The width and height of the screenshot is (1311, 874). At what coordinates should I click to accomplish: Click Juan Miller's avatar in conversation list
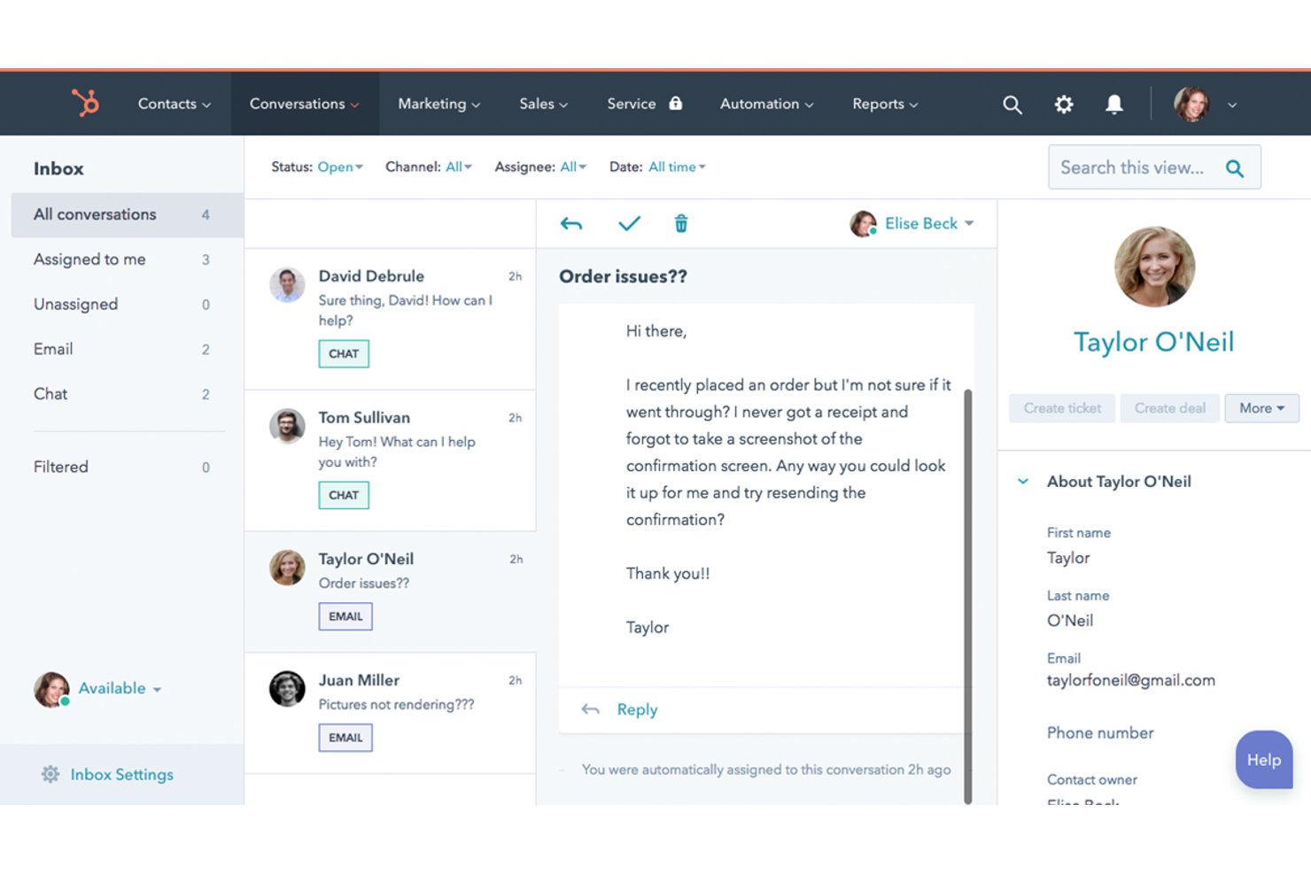click(287, 689)
